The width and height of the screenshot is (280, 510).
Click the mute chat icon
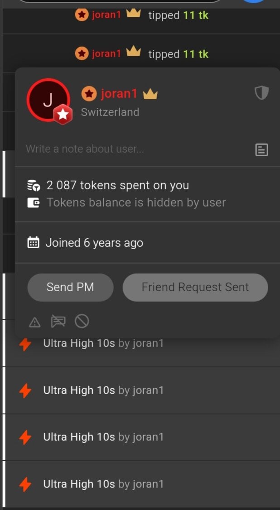click(x=58, y=322)
